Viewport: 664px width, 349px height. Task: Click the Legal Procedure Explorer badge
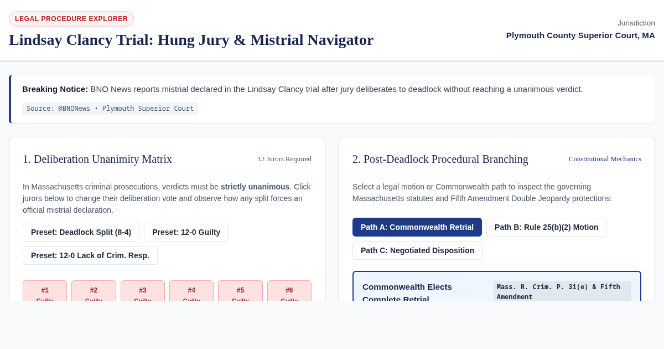click(71, 19)
